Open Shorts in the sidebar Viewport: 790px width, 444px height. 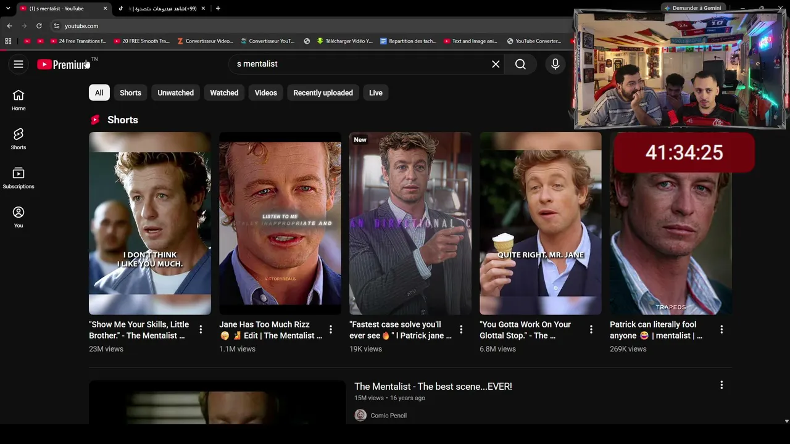pos(19,139)
